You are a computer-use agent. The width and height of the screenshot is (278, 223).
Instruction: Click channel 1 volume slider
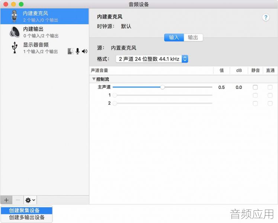(x=162, y=95)
